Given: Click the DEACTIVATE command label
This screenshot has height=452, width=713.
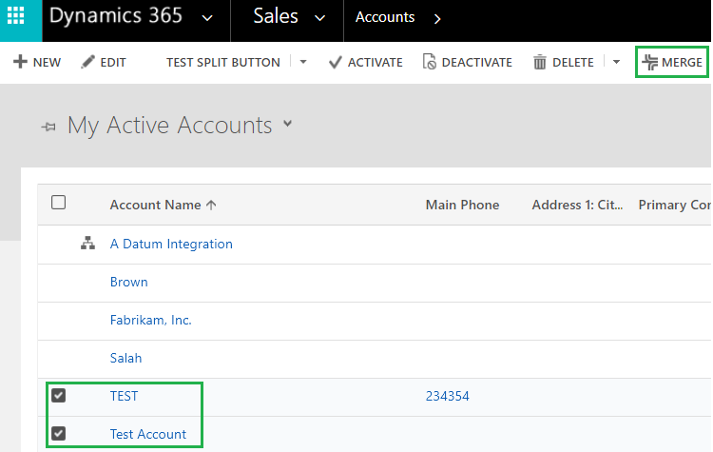Looking at the screenshot, I should pyautogui.click(x=477, y=63).
